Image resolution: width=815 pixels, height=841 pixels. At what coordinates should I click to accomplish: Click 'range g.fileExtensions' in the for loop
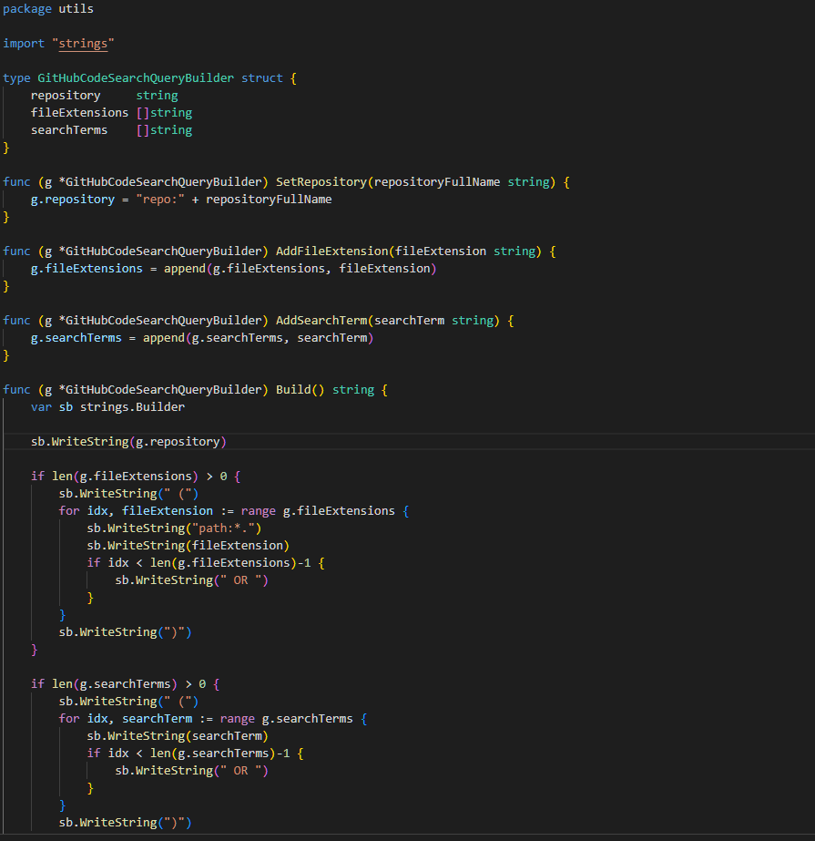tap(318, 510)
